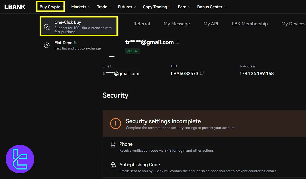Open the My Message tab
Screen dimensions: 306x179
click(177, 24)
